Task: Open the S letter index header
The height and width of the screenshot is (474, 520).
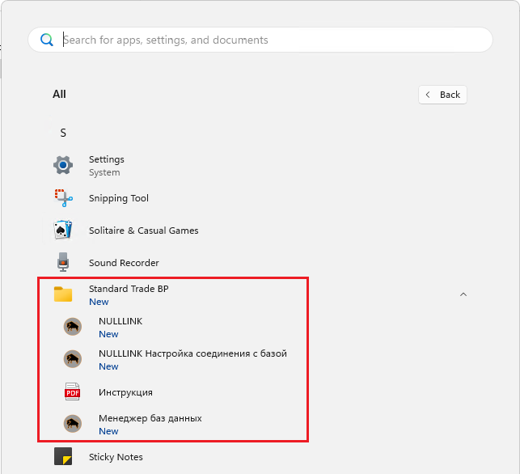Action: (x=63, y=133)
